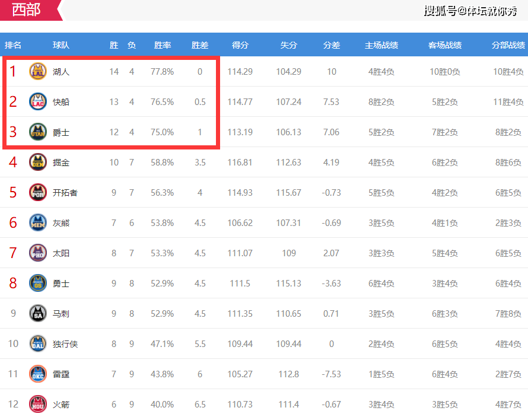Open the 掘金 team name link
The width and height of the screenshot is (528, 417).
[x=61, y=163]
